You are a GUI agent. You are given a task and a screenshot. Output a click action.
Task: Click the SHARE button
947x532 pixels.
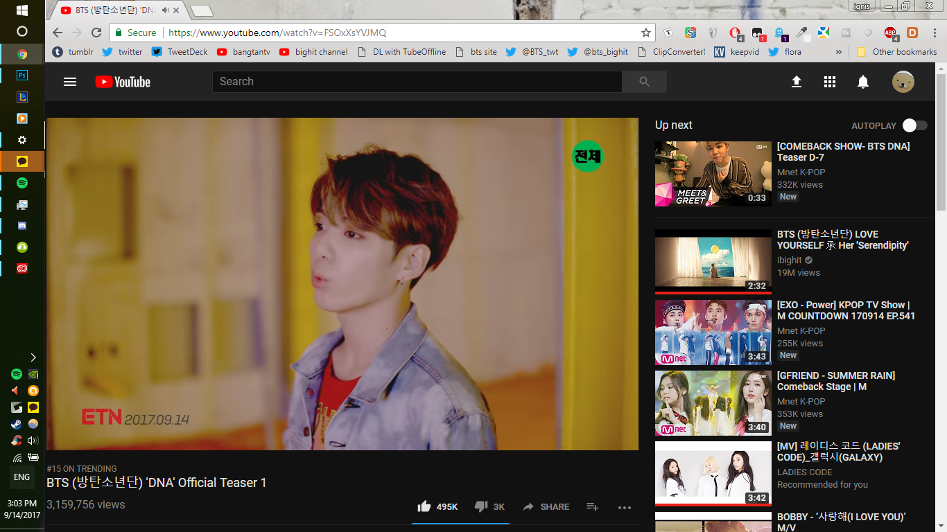click(546, 507)
